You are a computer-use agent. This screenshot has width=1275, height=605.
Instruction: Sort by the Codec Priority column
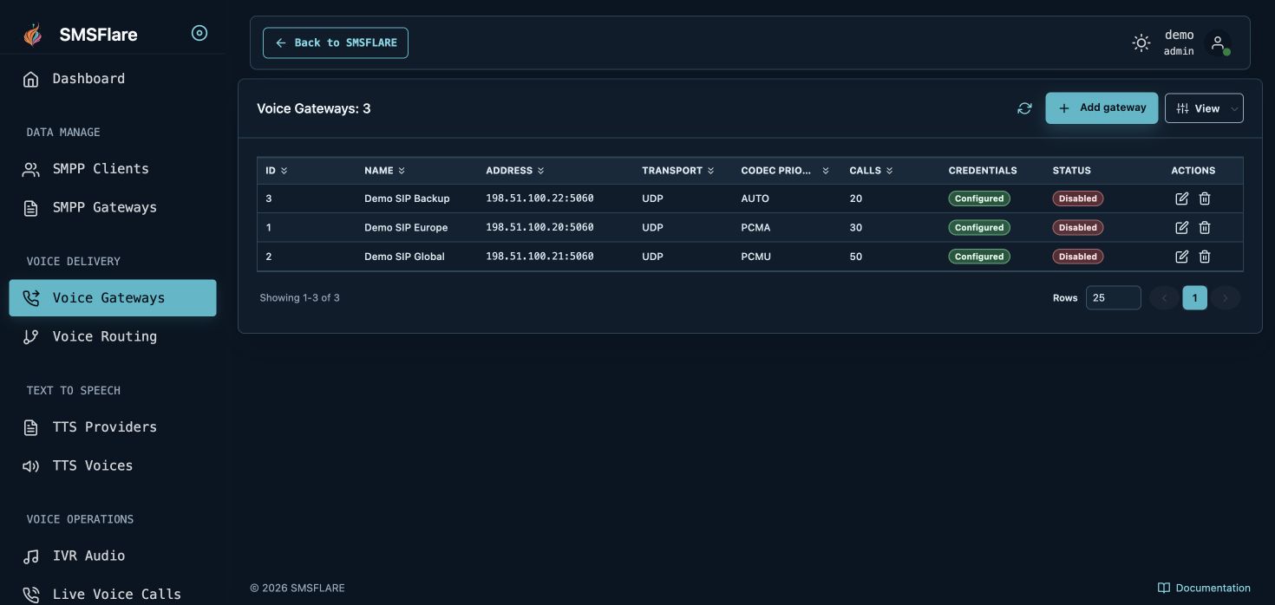785,171
